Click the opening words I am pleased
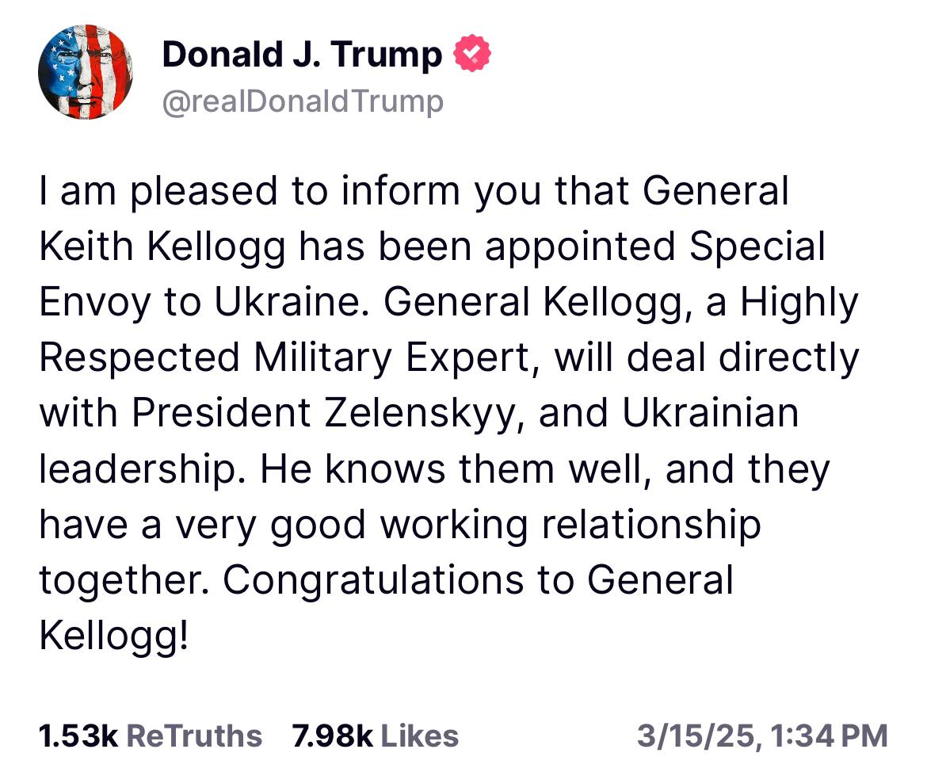The height and width of the screenshot is (772, 927). 158,193
